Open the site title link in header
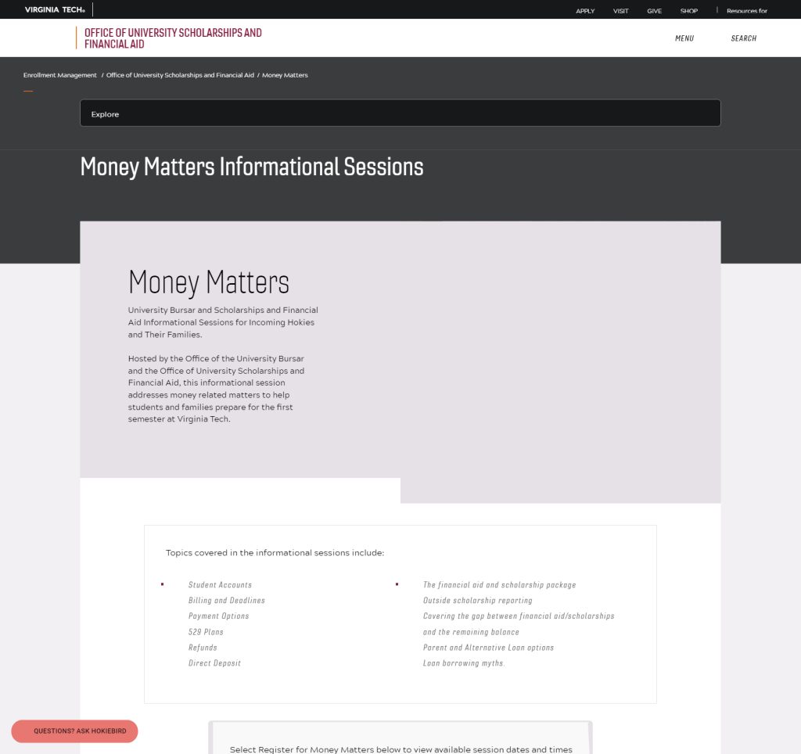Screen dimensions: 801x754 [173, 38]
